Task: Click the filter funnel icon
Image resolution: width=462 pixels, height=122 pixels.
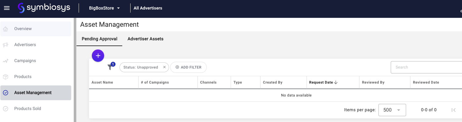Action: pos(110,67)
